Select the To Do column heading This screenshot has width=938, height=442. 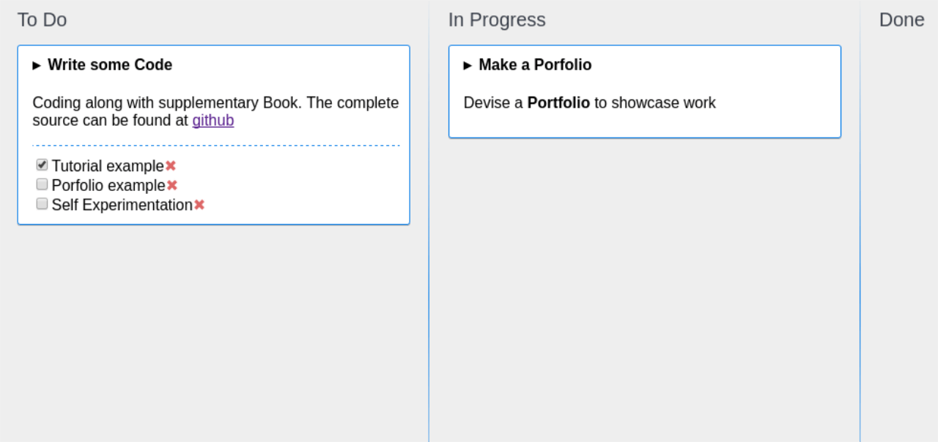[x=43, y=20]
